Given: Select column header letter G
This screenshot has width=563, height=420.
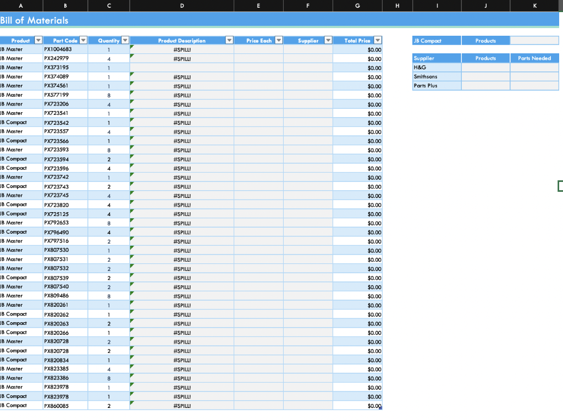Looking at the screenshot, I should (358, 5).
